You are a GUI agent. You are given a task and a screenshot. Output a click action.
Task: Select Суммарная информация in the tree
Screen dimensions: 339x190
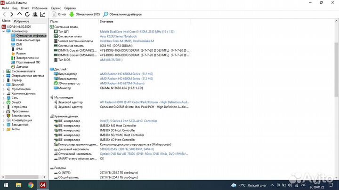tap(29, 35)
